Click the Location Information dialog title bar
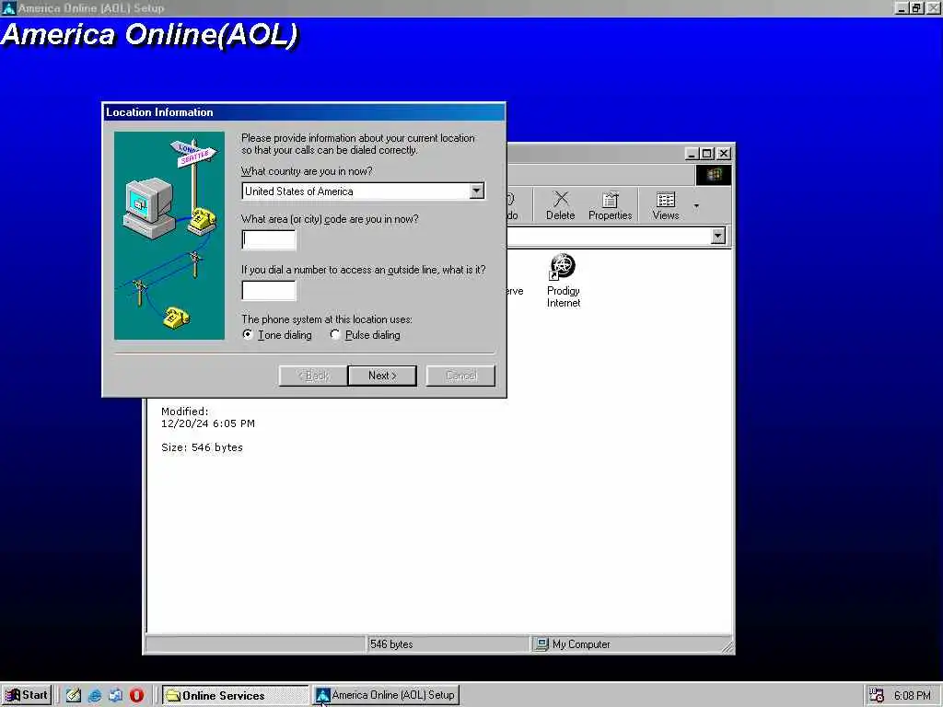943x707 pixels. point(304,112)
